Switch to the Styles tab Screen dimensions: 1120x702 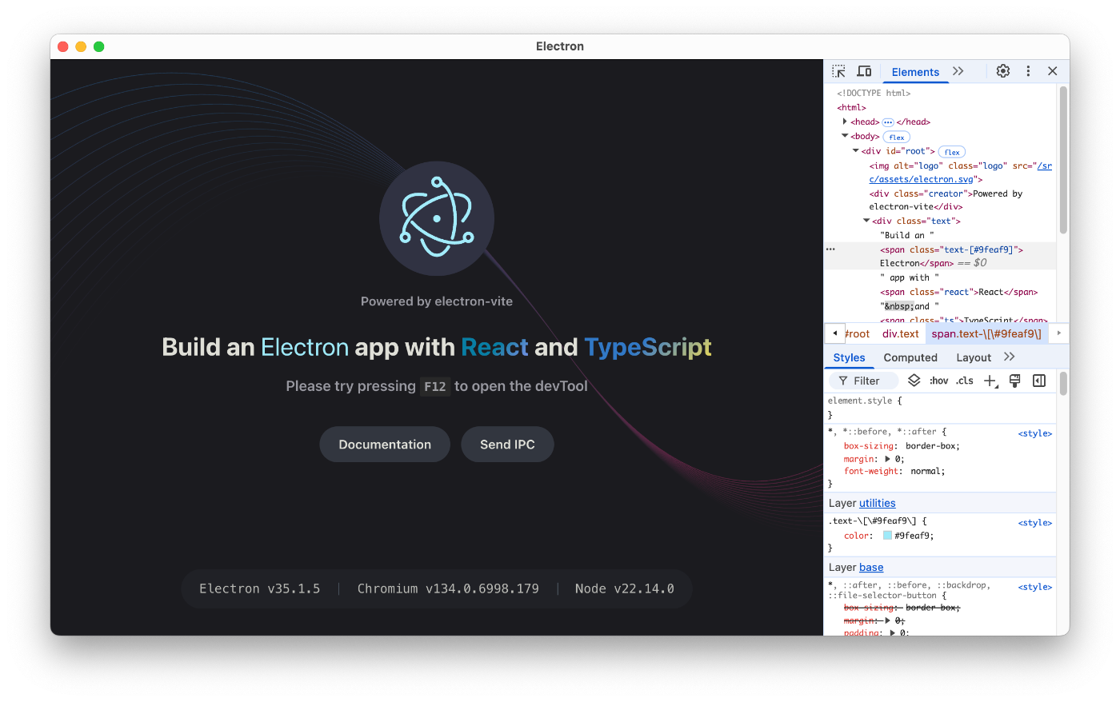click(849, 357)
